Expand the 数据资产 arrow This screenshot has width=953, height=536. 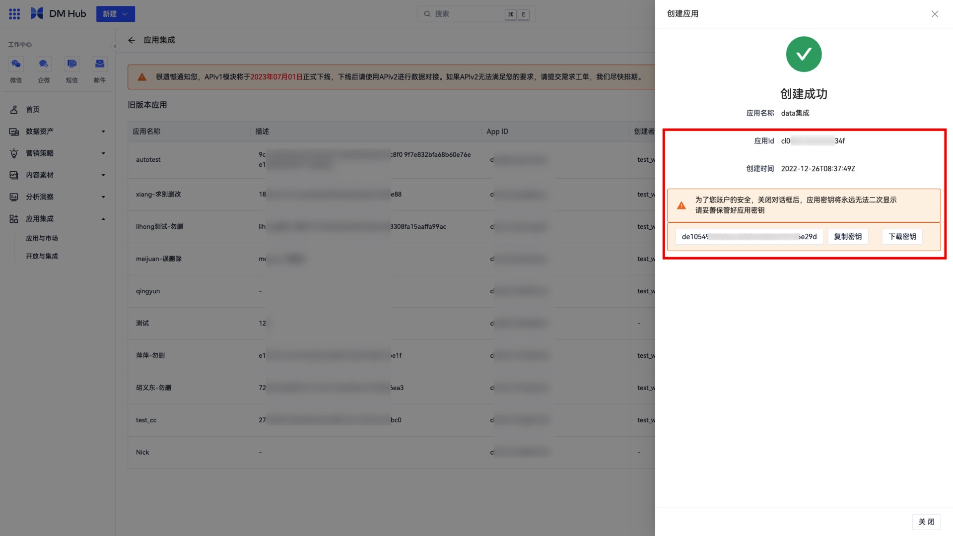click(103, 132)
